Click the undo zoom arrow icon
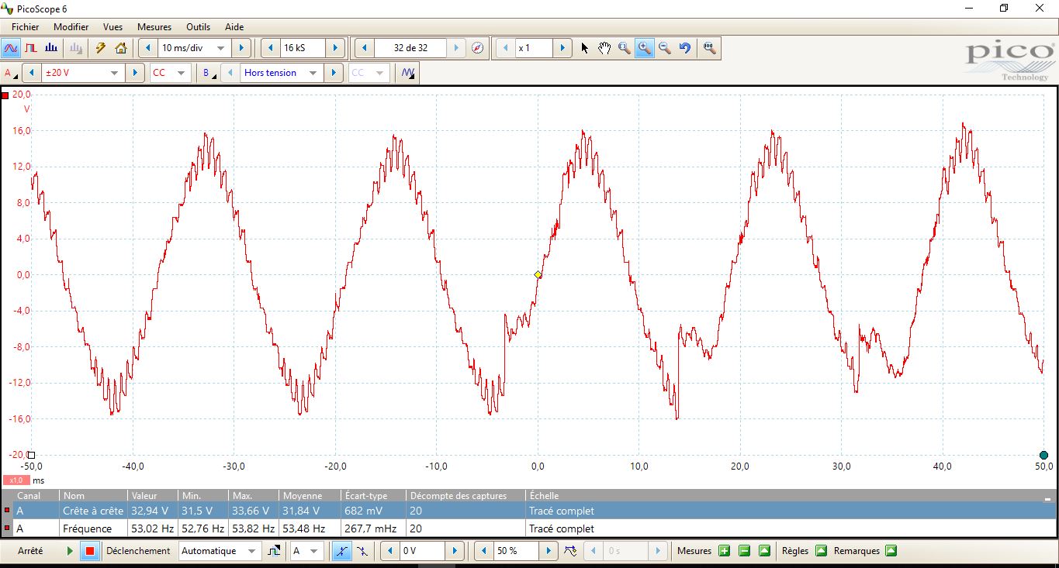1059x568 pixels. pyautogui.click(x=684, y=48)
